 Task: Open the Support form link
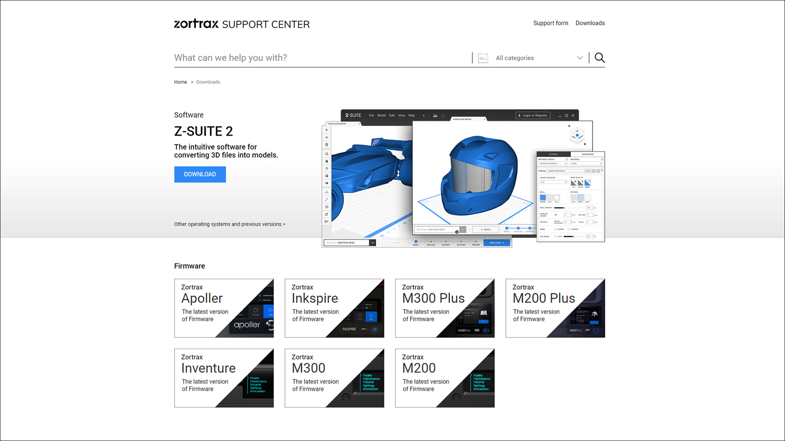(550, 23)
